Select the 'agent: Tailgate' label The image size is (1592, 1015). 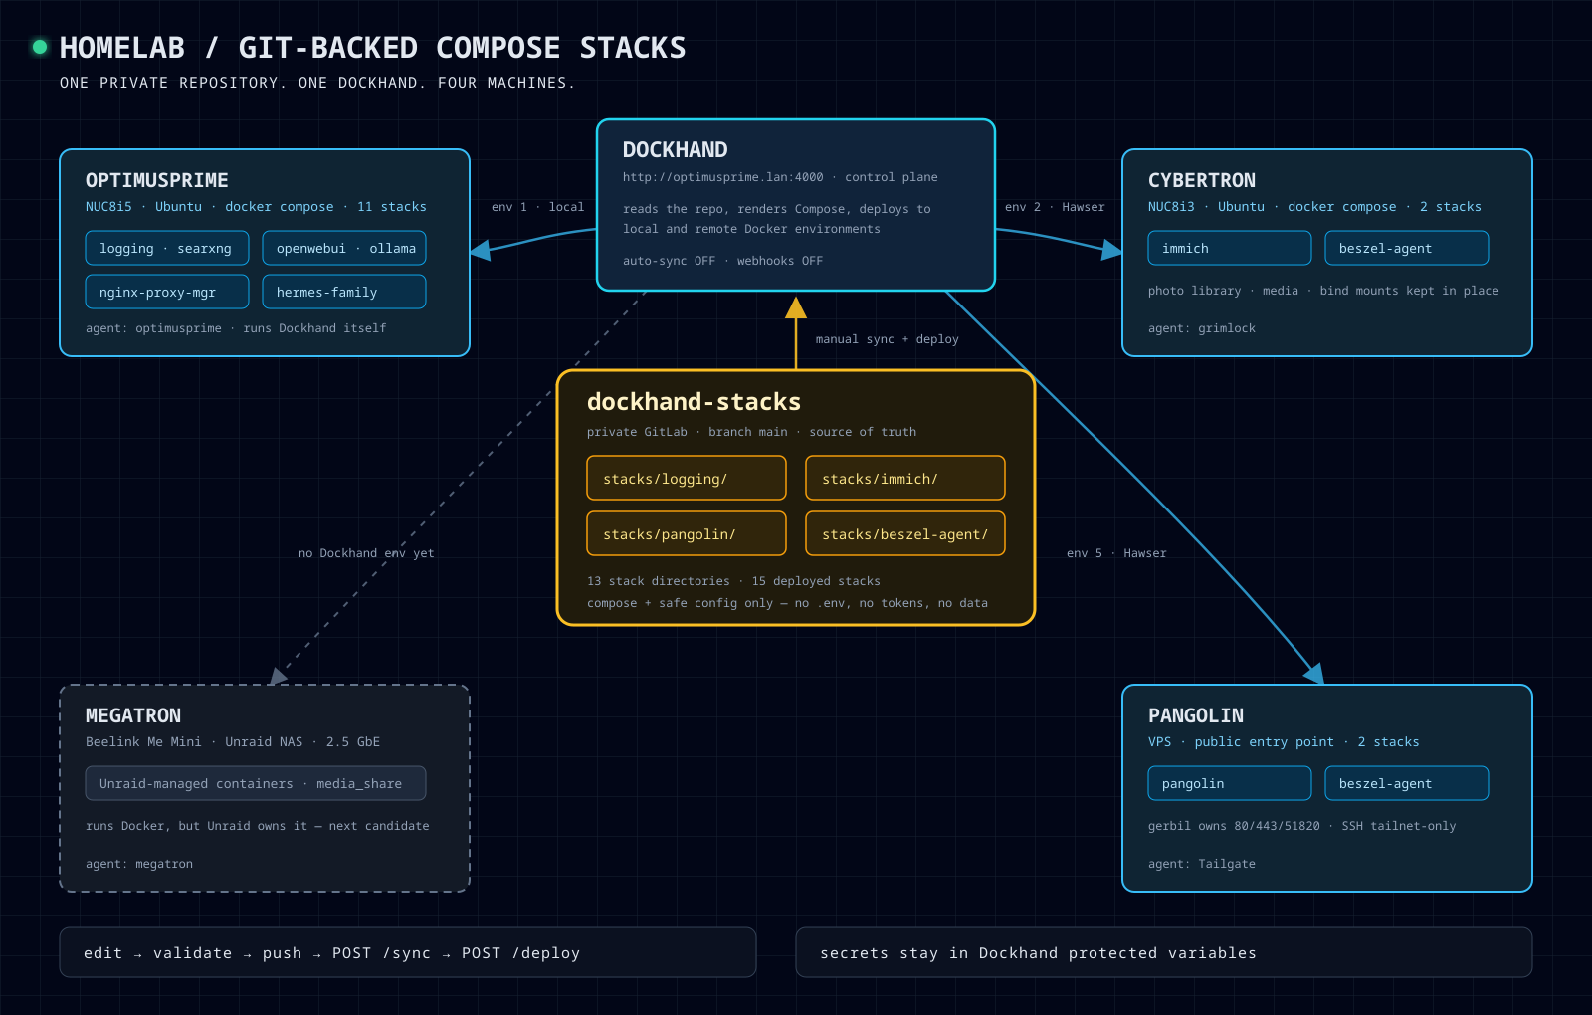click(1202, 864)
